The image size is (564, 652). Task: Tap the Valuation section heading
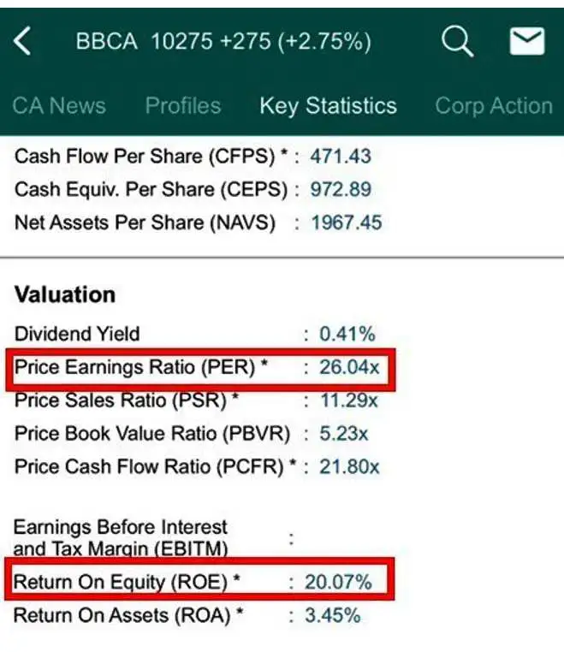point(65,295)
